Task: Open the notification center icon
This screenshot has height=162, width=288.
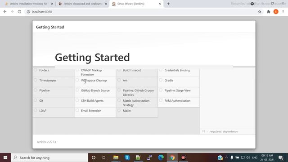Action: tap(281, 157)
